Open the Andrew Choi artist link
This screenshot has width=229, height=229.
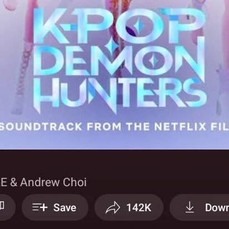coord(53,182)
